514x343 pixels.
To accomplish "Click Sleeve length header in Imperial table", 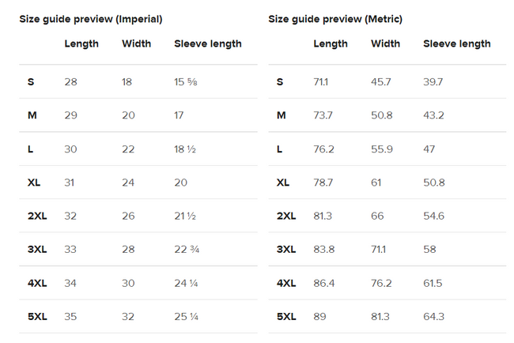I will tap(208, 44).
